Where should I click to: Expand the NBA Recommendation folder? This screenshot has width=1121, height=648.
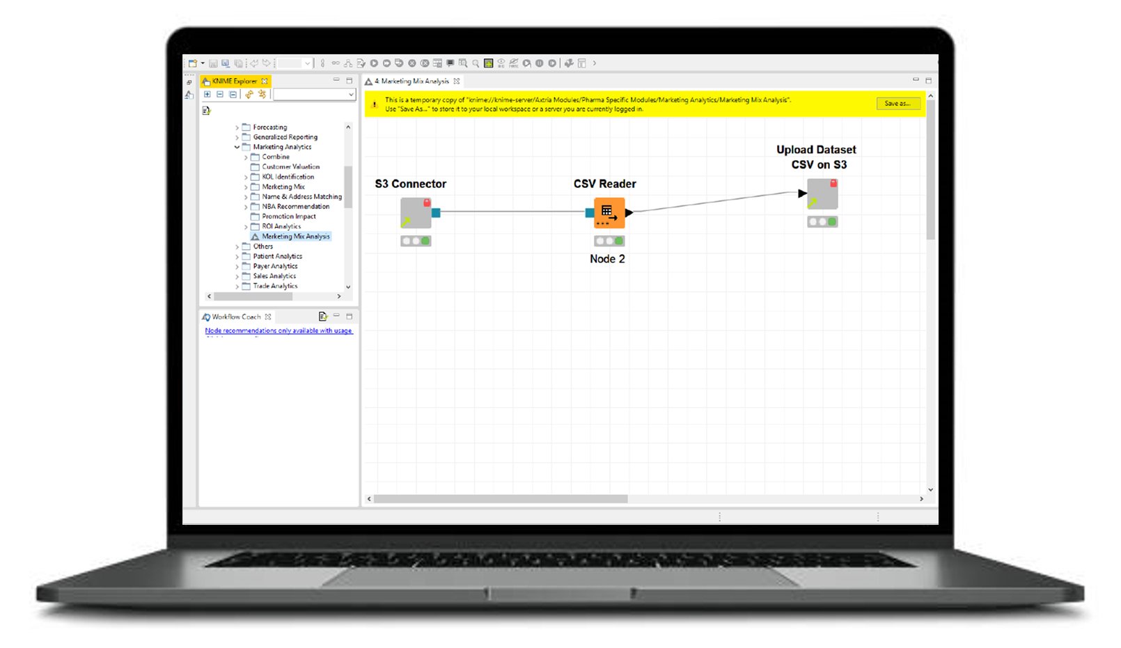246,207
